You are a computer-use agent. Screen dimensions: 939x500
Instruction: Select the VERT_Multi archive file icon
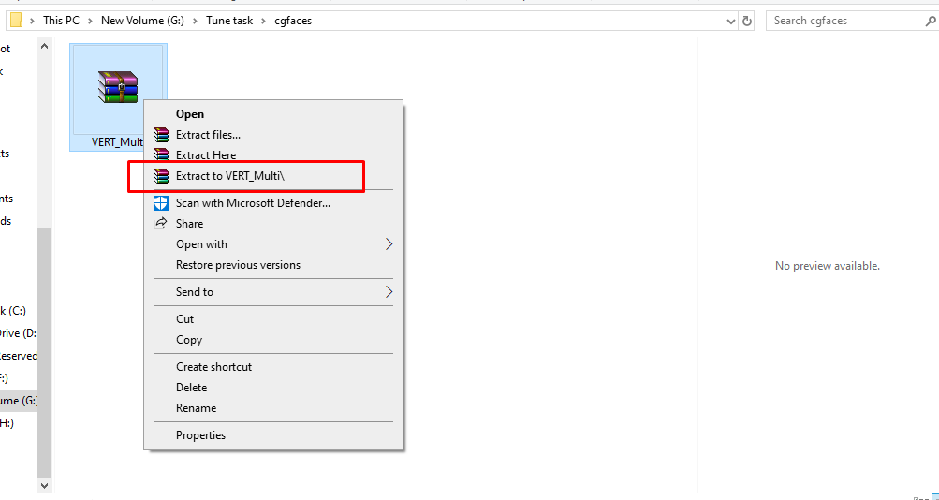[118, 87]
